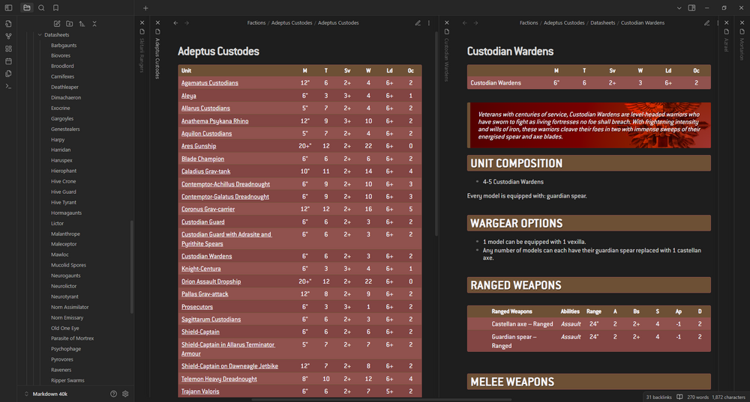
Task: Open settings gear icon near vault name
Action: [x=125, y=394]
